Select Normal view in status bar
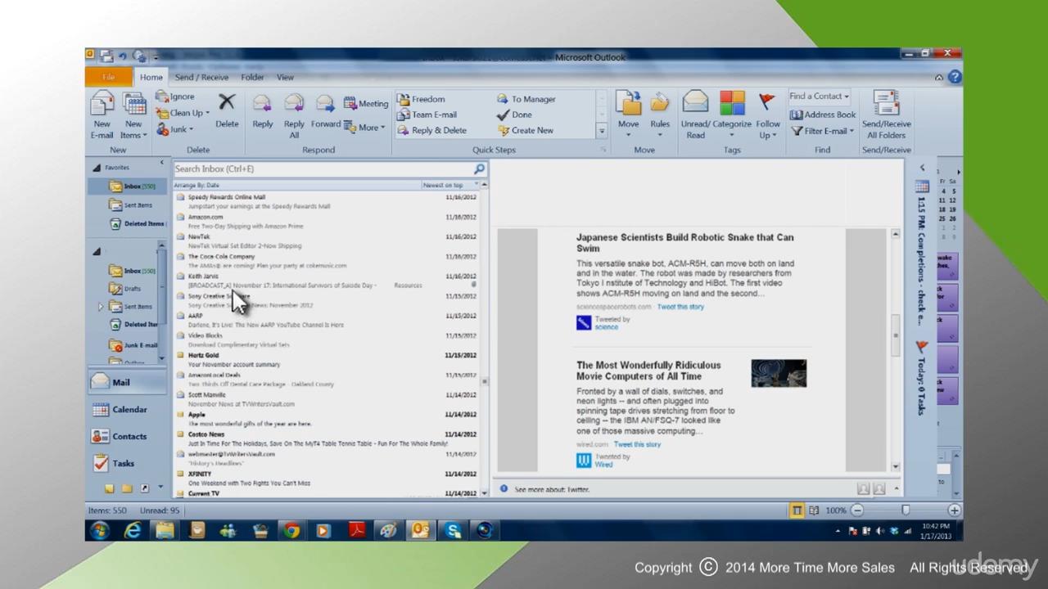This screenshot has width=1048, height=589. click(797, 510)
